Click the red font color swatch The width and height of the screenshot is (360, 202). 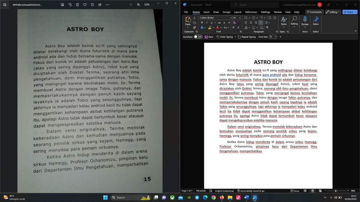click(x=217, y=27)
